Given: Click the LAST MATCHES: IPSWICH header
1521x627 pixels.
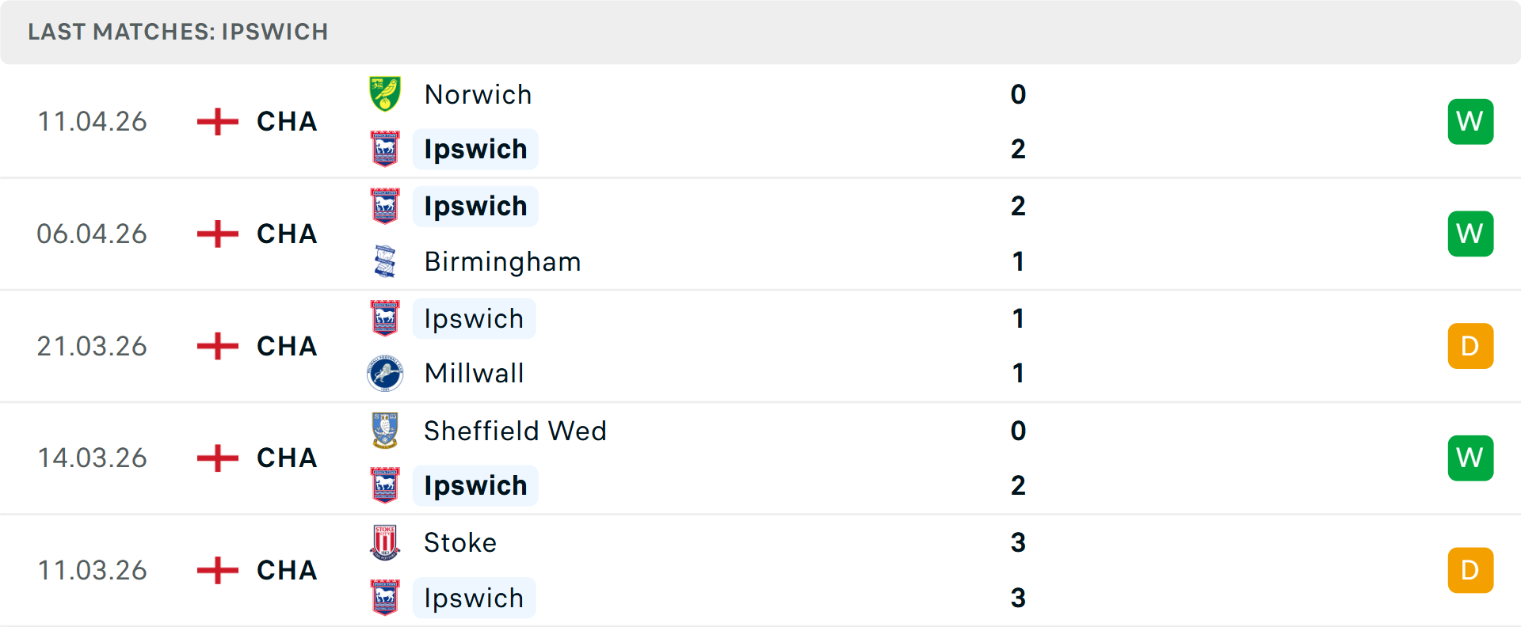Looking at the screenshot, I should click(x=178, y=32).
